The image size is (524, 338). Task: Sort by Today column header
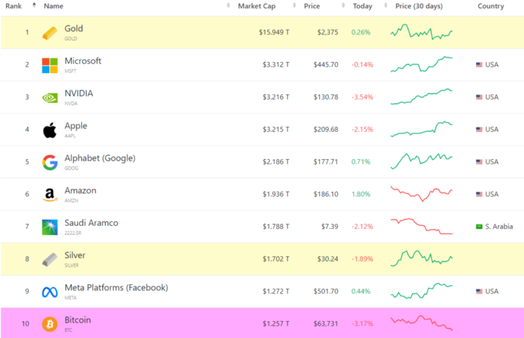[x=362, y=6]
